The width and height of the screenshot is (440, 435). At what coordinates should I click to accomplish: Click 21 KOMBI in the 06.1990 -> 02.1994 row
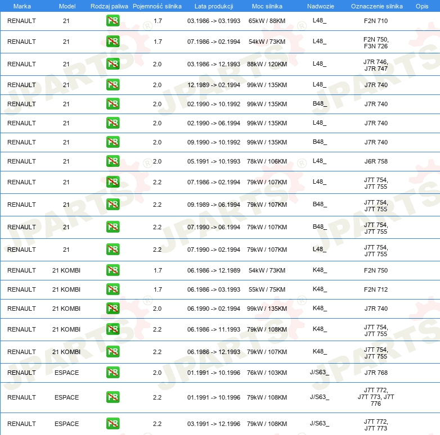click(x=66, y=309)
